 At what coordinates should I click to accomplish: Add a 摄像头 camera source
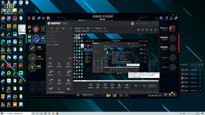(x=98, y=86)
